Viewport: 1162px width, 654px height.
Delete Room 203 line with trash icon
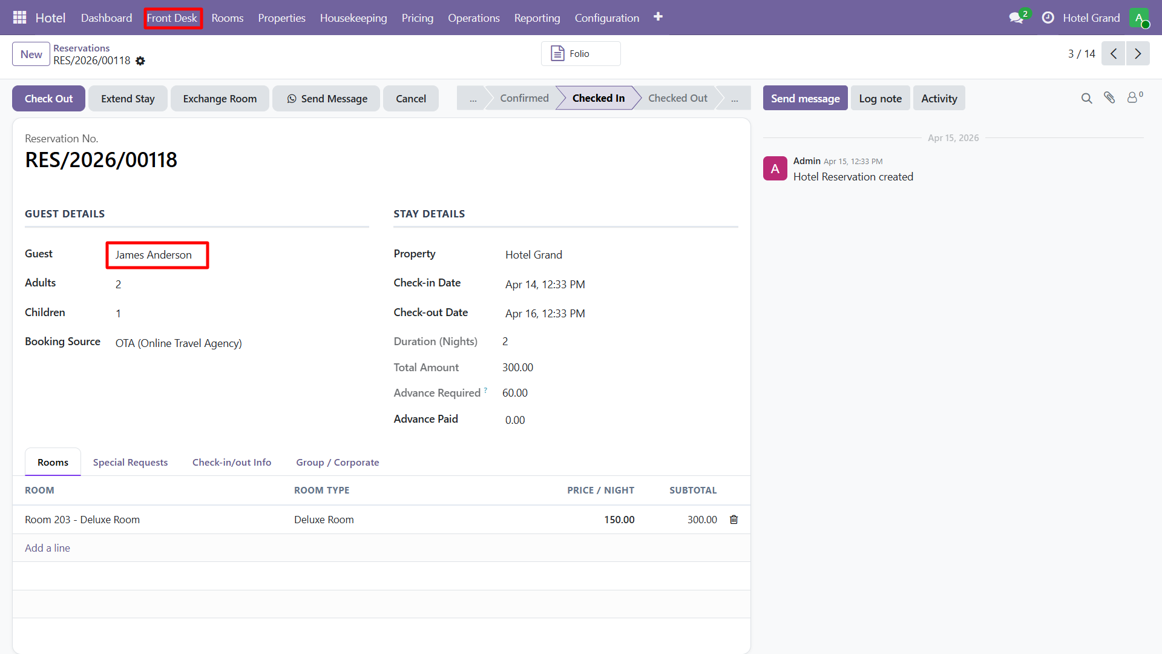[x=734, y=520]
